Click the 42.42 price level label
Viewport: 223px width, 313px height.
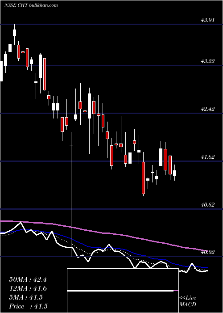point(207,109)
